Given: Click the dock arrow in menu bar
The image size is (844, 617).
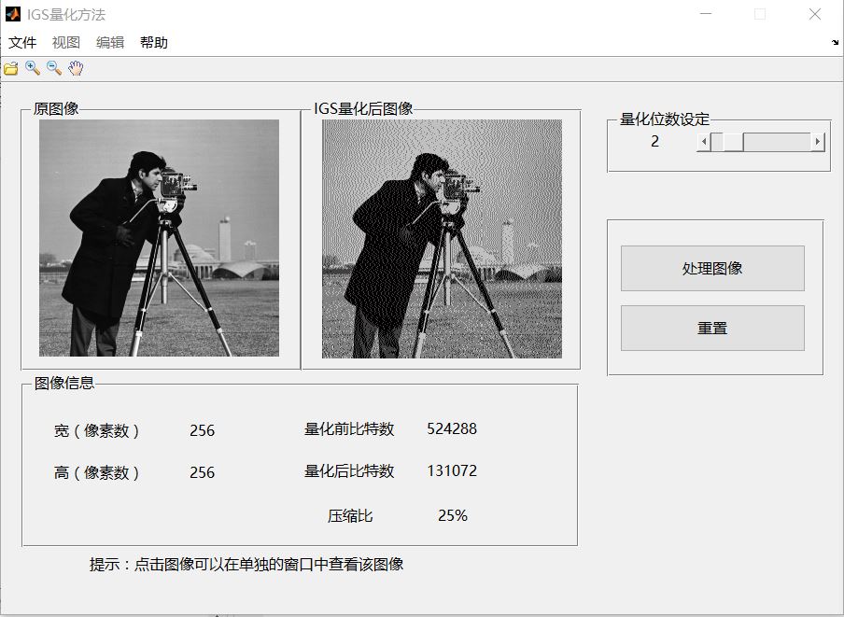Looking at the screenshot, I should click(x=835, y=43).
